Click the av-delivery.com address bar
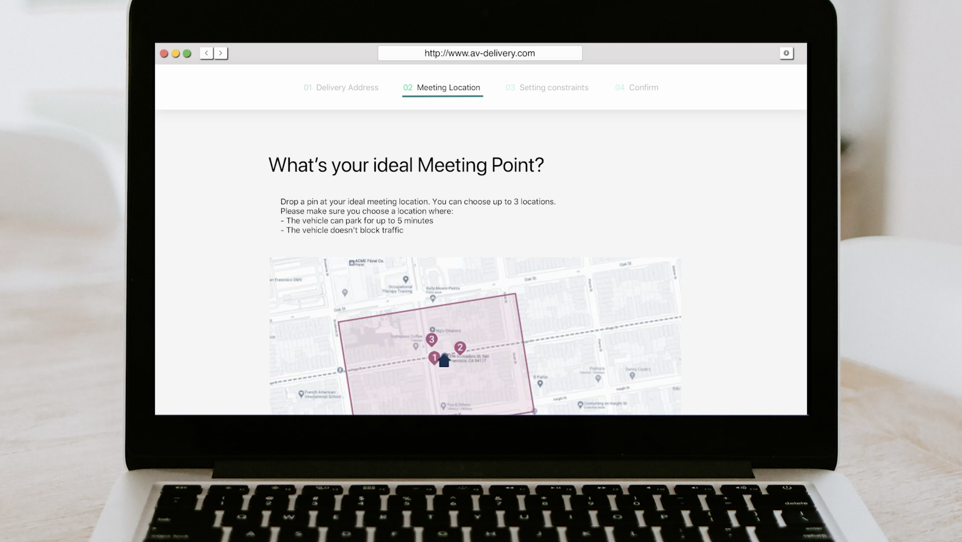The image size is (962, 542). [481, 53]
